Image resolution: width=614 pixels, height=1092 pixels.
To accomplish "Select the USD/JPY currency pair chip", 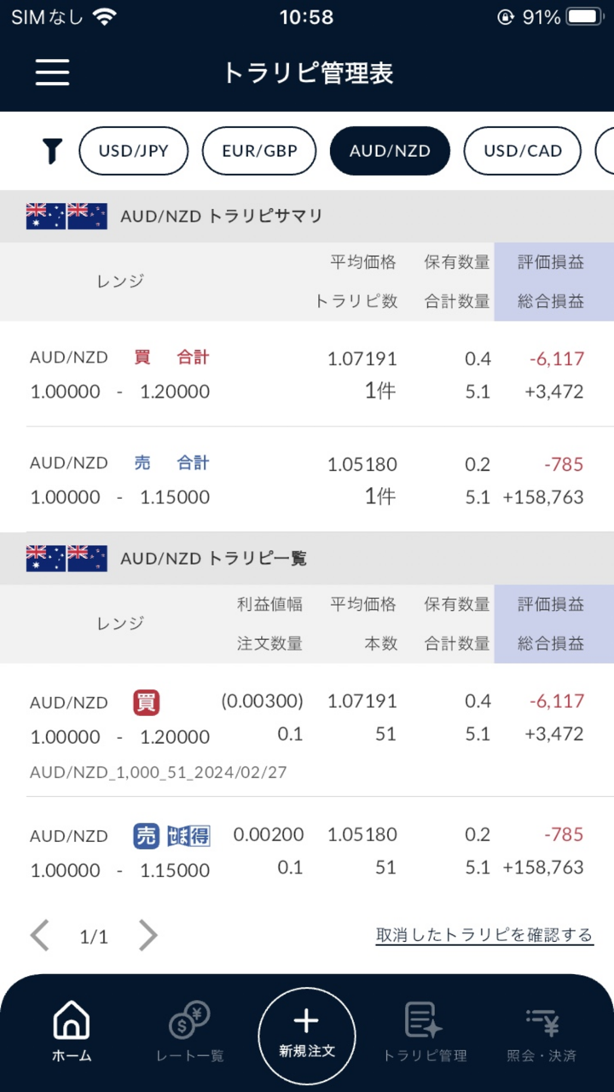I will 133,151.
